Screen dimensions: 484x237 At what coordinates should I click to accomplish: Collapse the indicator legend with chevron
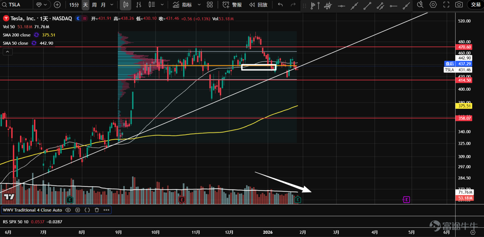[8, 52]
